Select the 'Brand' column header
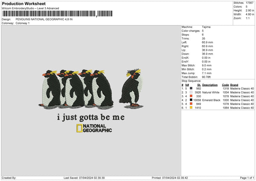The height and width of the screenshot is (181, 256). tap(234, 85)
